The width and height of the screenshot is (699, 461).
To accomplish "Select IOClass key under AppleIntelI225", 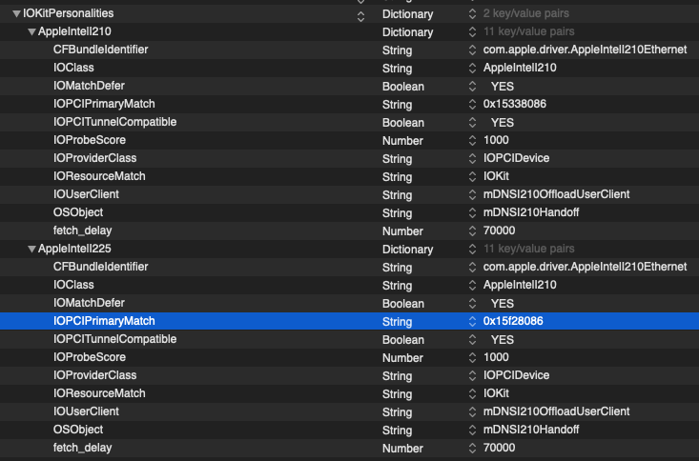I will point(73,285).
